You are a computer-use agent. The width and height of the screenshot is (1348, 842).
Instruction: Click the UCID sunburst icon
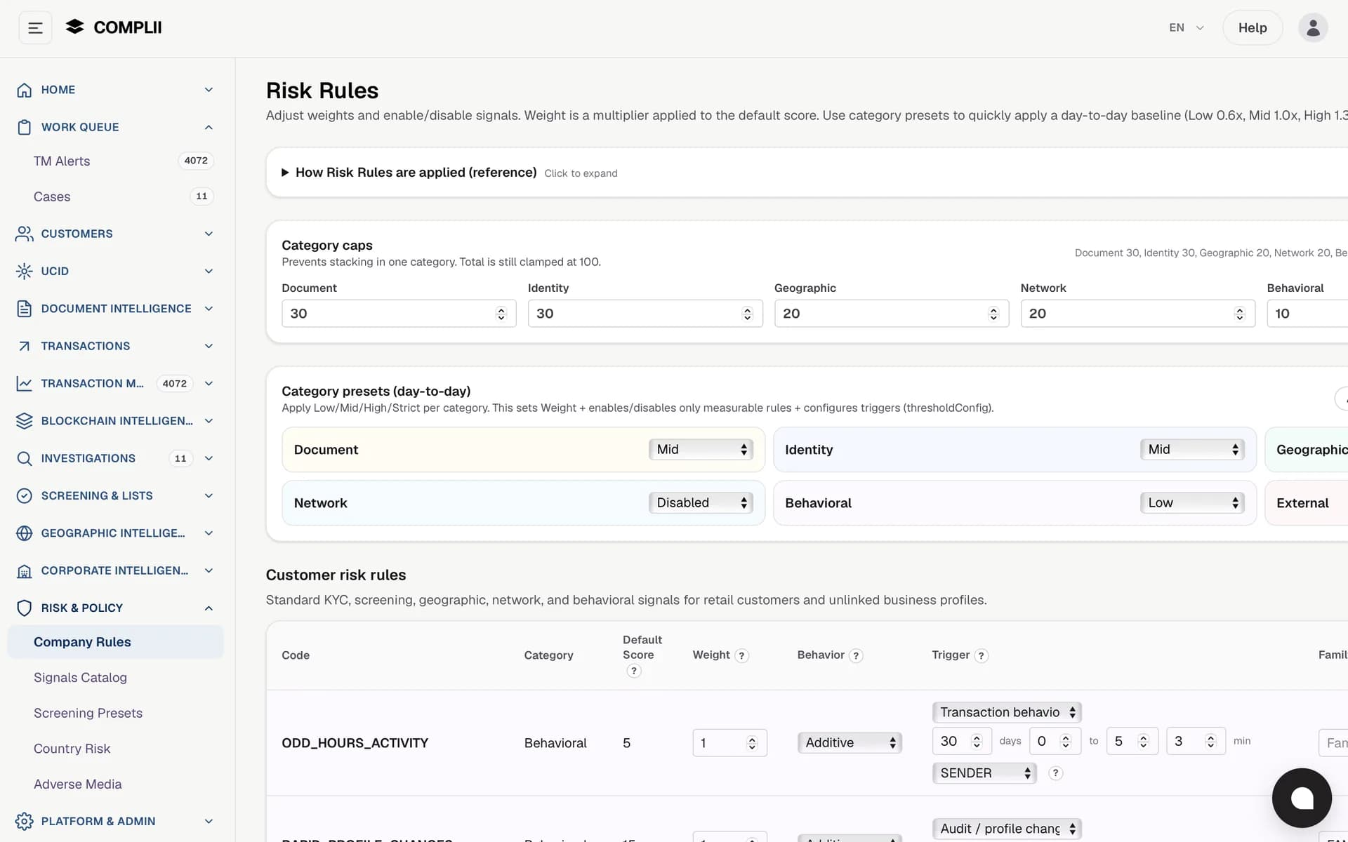coord(25,271)
